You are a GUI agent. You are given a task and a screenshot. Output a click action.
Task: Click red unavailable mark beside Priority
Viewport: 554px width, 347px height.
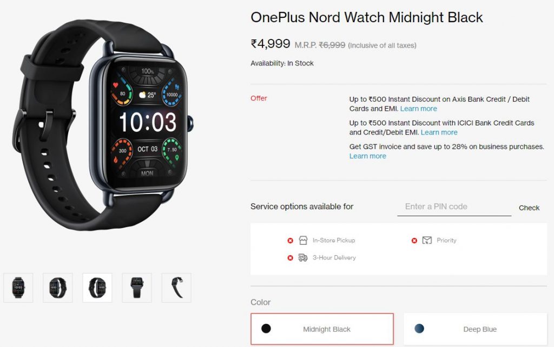click(414, 241)
